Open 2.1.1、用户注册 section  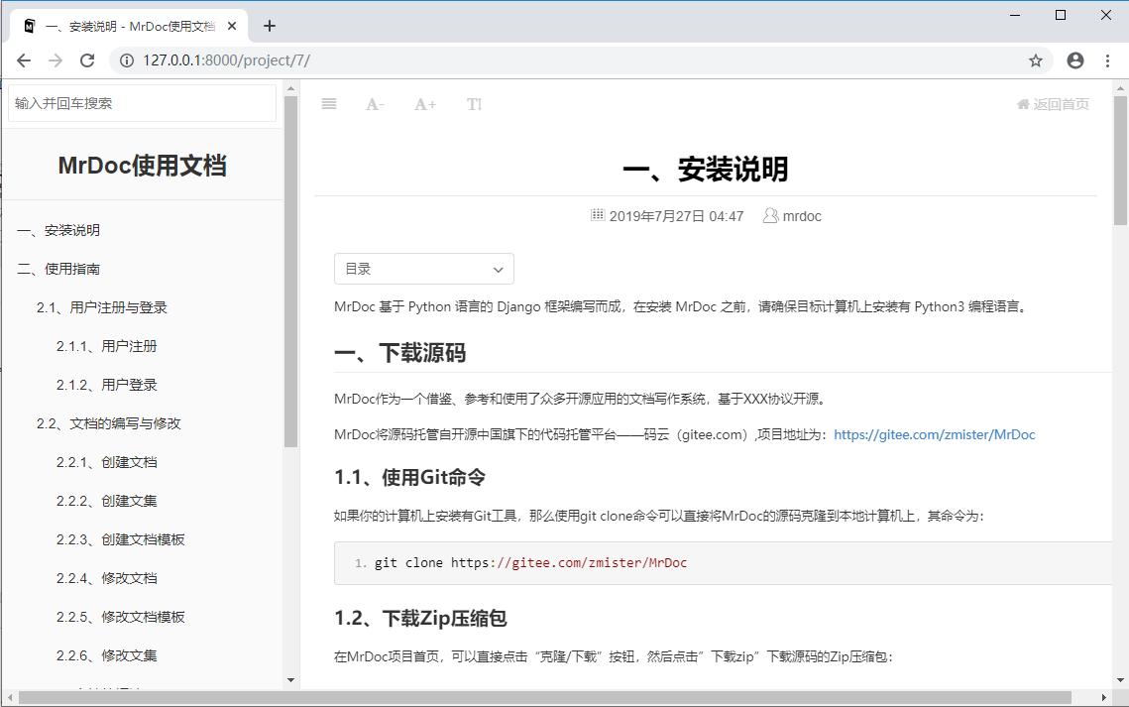(x=106, y=346)
